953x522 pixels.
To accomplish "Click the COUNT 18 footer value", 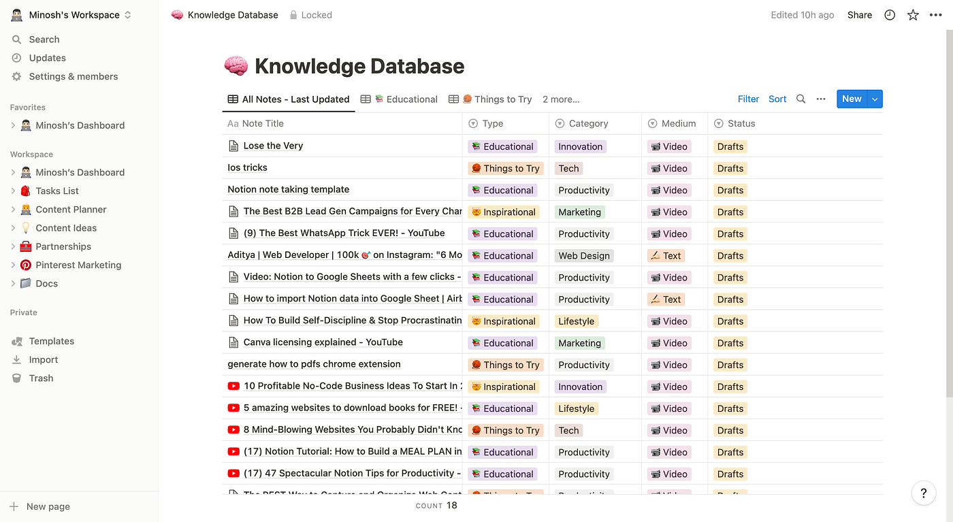I will (437, 506).
